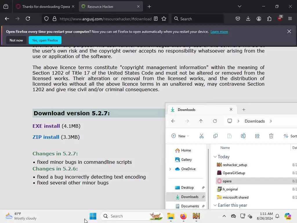The height and width of the screenshot is (223, 297).
Task: Click the taskbar Search box
Action: [x=132, y=216]
